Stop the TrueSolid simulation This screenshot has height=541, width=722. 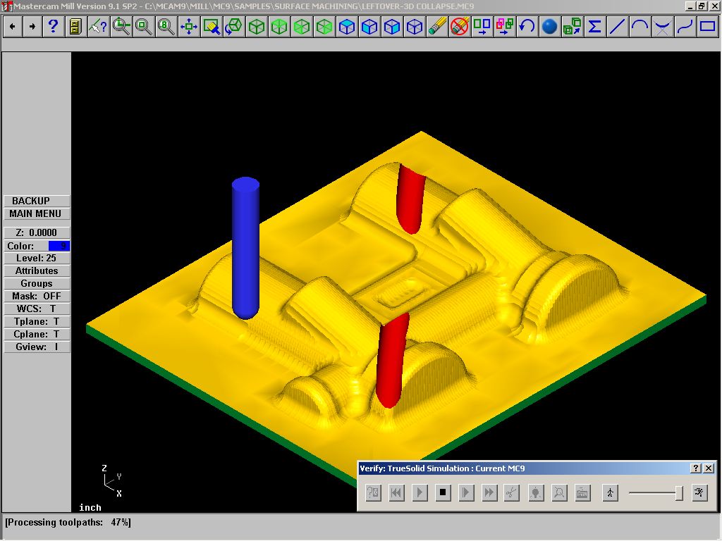click(x=443, y=493)
